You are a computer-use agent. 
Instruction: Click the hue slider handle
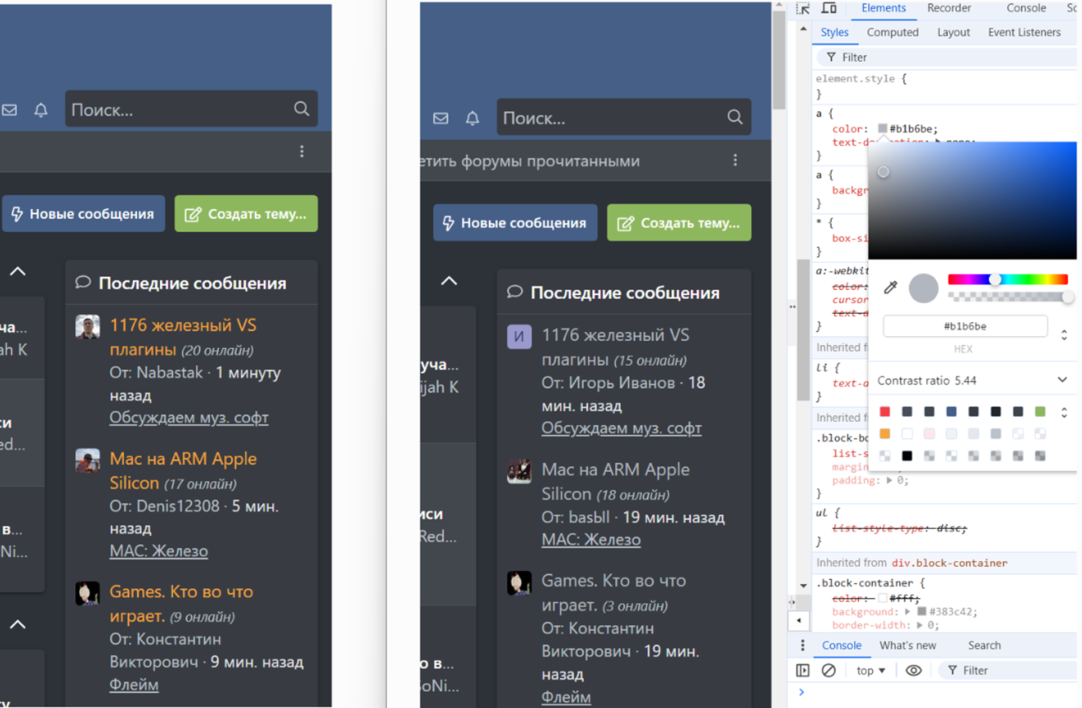(995, 279)
